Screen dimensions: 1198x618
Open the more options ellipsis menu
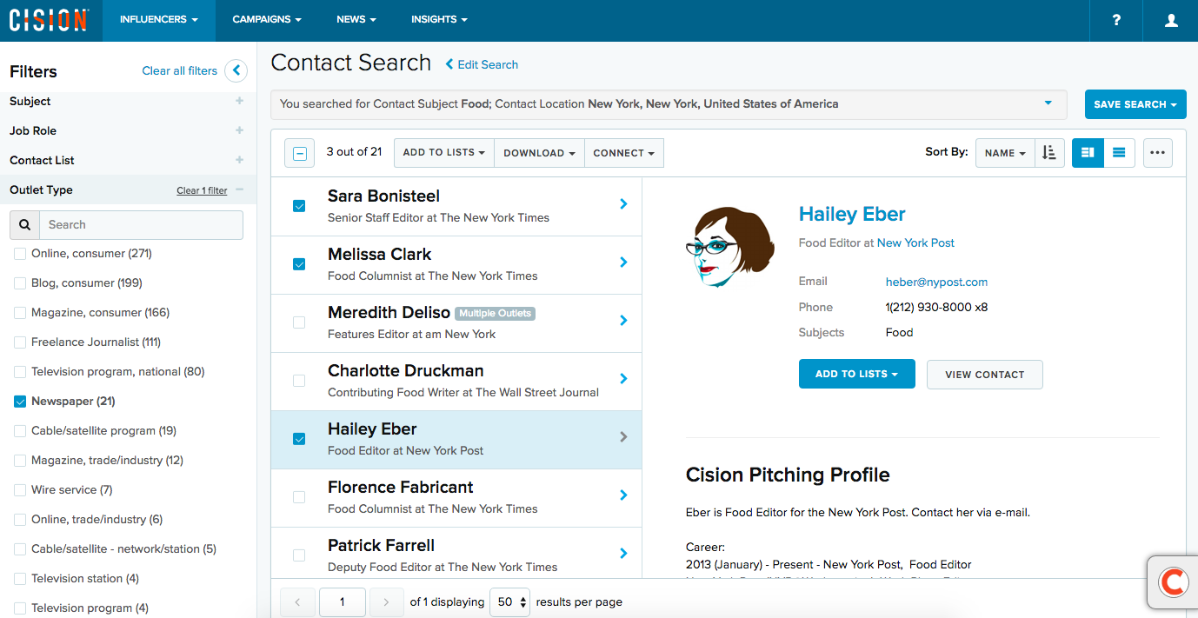[1158, 152]
